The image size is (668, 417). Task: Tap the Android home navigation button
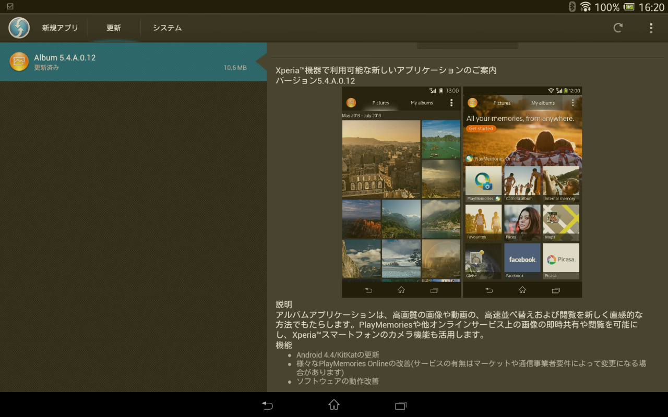coord(334,404)
